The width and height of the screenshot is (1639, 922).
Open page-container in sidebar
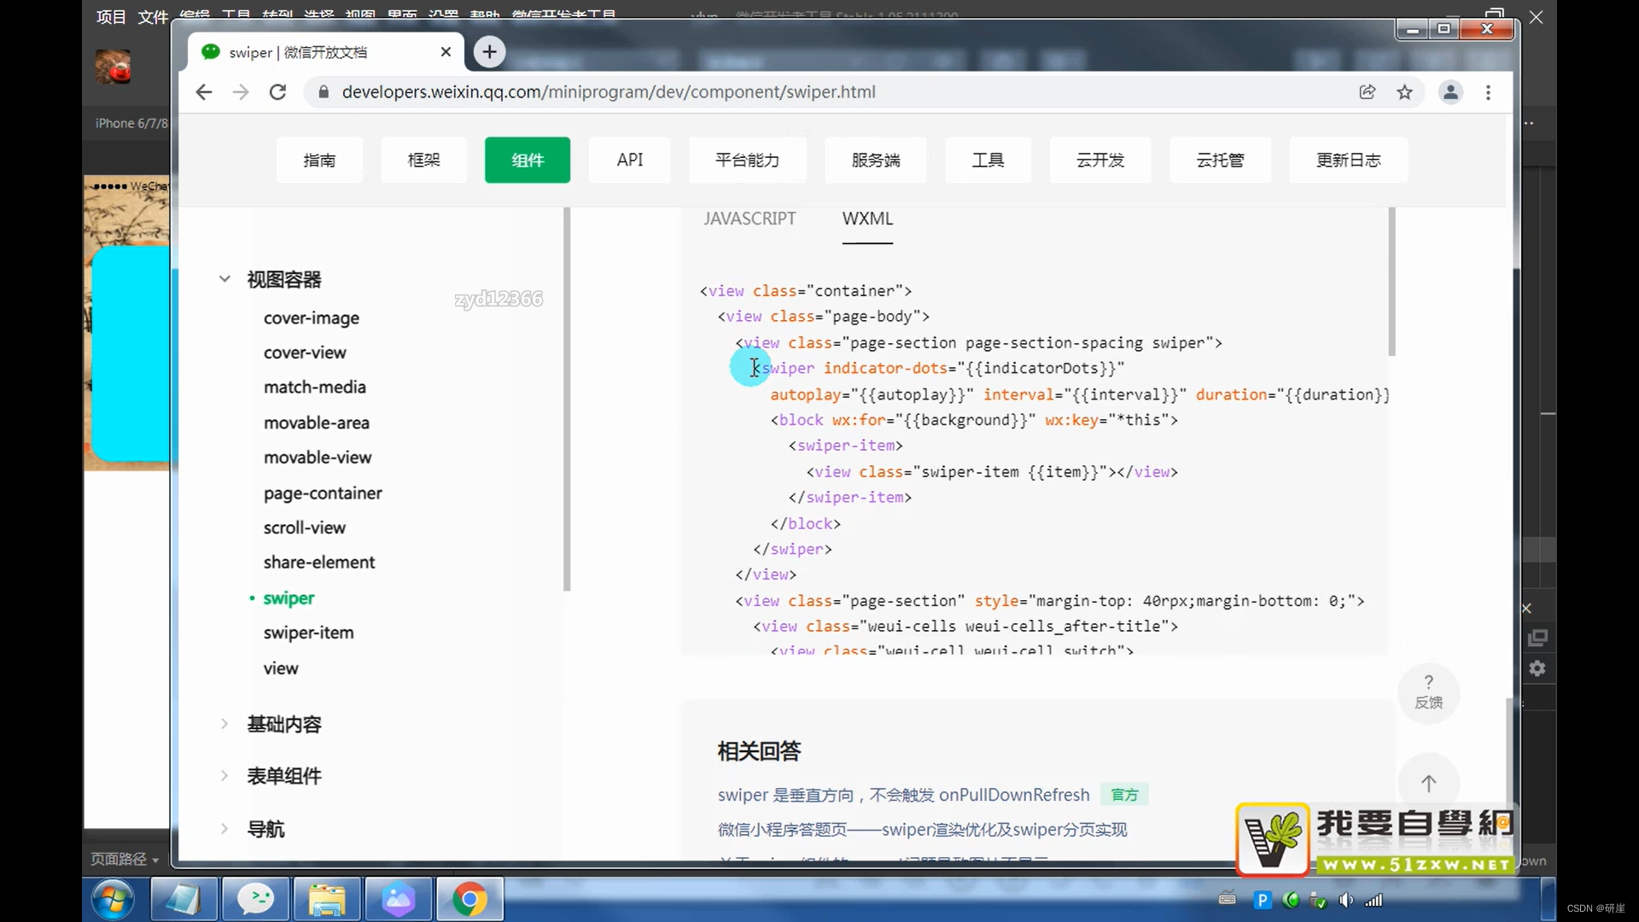tap(323, 493)
